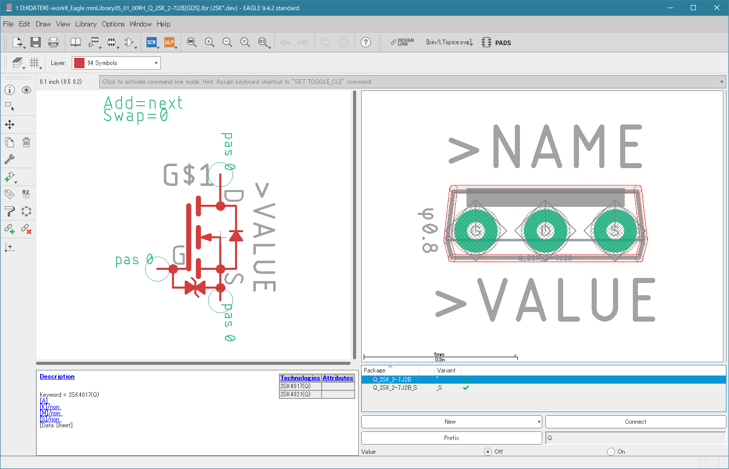Expand the Layer 94 Symbols dropdown
The image size is (729, 469).
click(156, 63)
